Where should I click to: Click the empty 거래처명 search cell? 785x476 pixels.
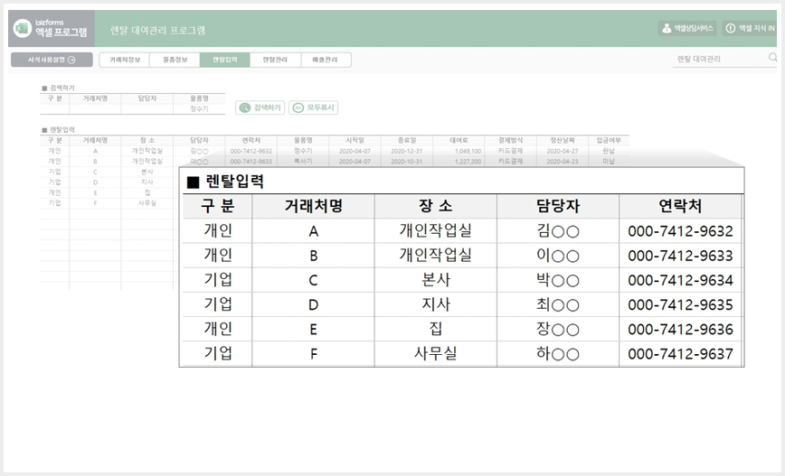click(x=95, y=108)
